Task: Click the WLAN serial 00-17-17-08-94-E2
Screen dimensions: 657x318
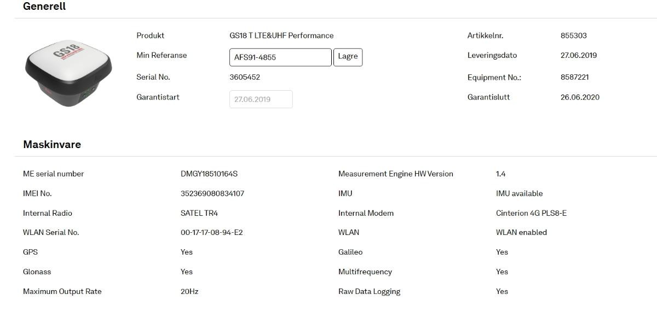Action: 212,232
